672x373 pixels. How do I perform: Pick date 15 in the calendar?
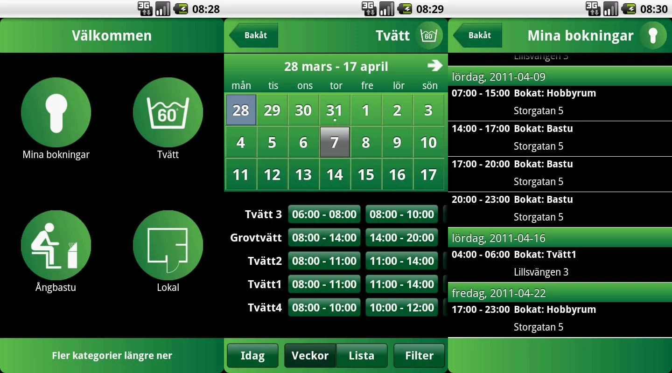pos(366,174)
